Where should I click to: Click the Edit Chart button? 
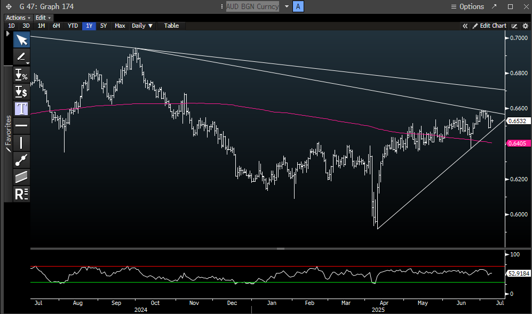coord(489,26)
